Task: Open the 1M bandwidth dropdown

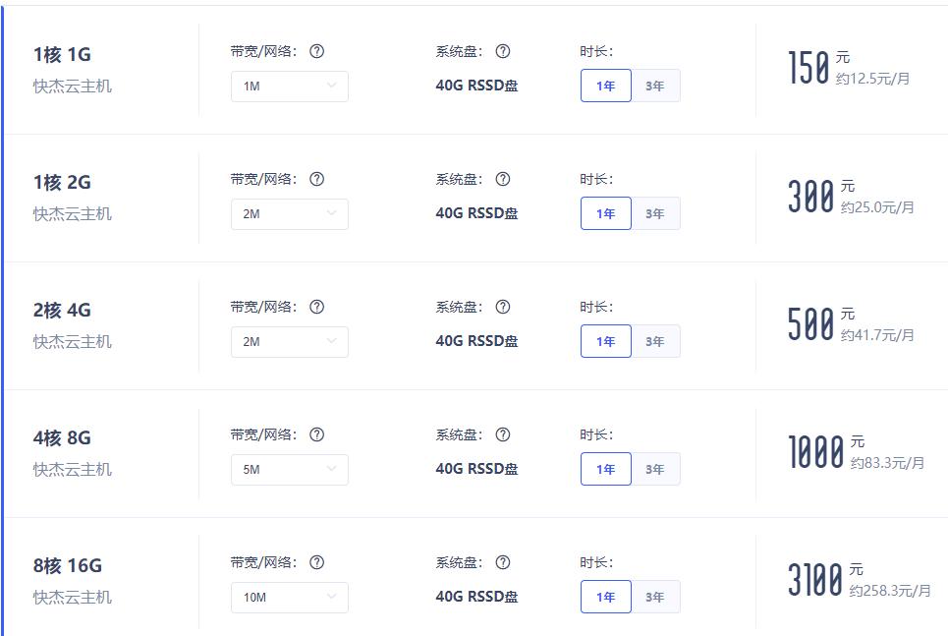Action: click(290, 86)
